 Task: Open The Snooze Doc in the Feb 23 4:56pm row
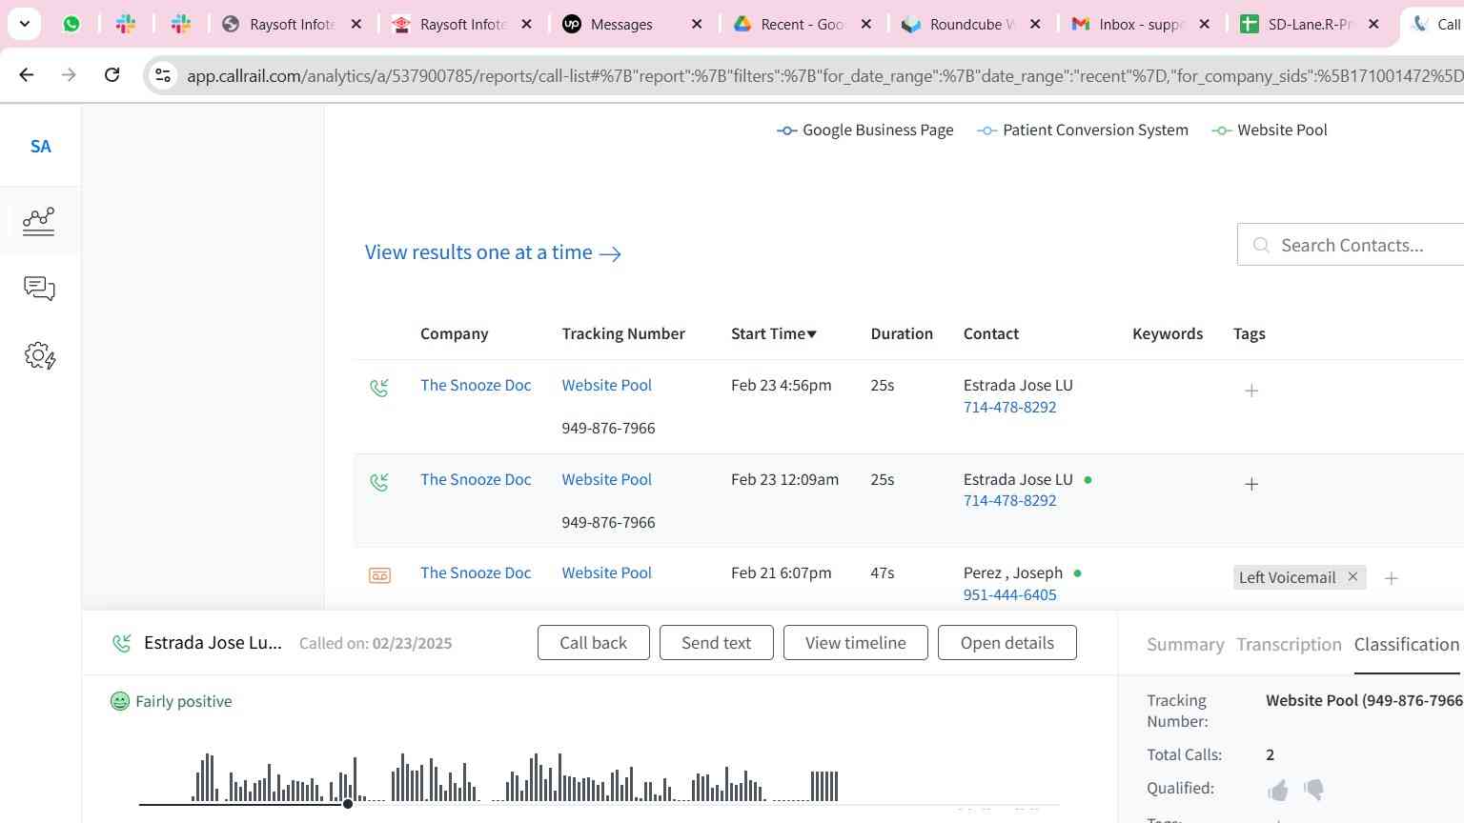(x=476, y=385)
